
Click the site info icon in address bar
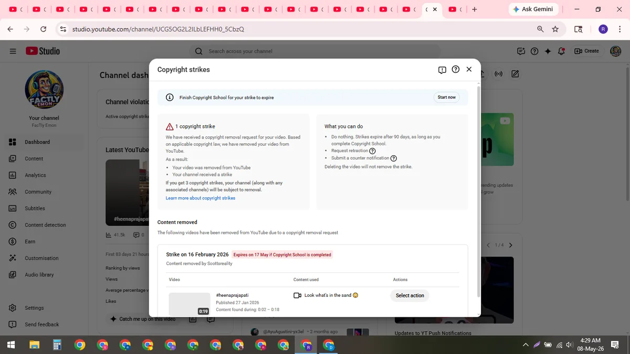point(63,29)
